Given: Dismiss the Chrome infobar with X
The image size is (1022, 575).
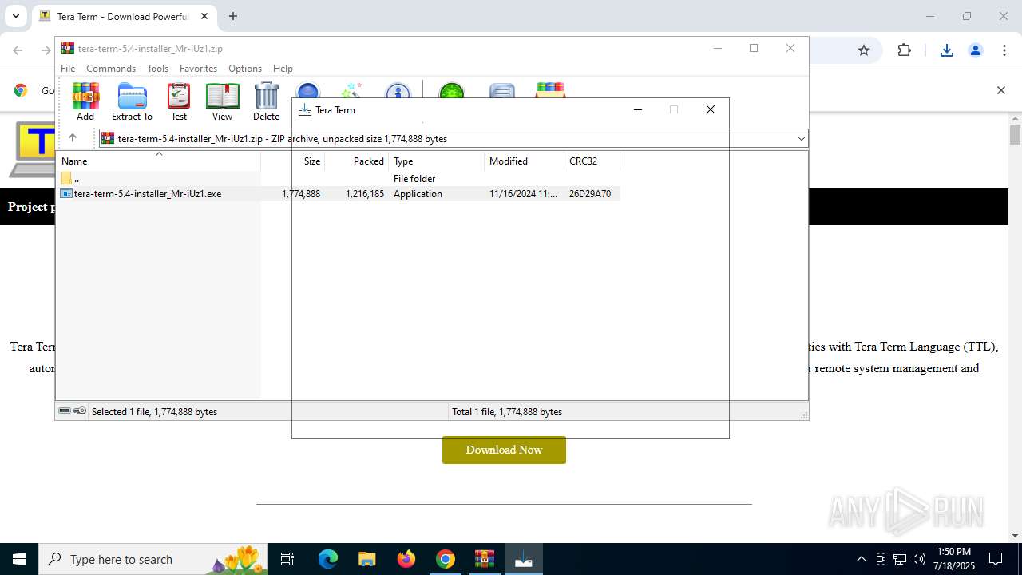Looking at the screenshot, I should [x=1000, y=90].
